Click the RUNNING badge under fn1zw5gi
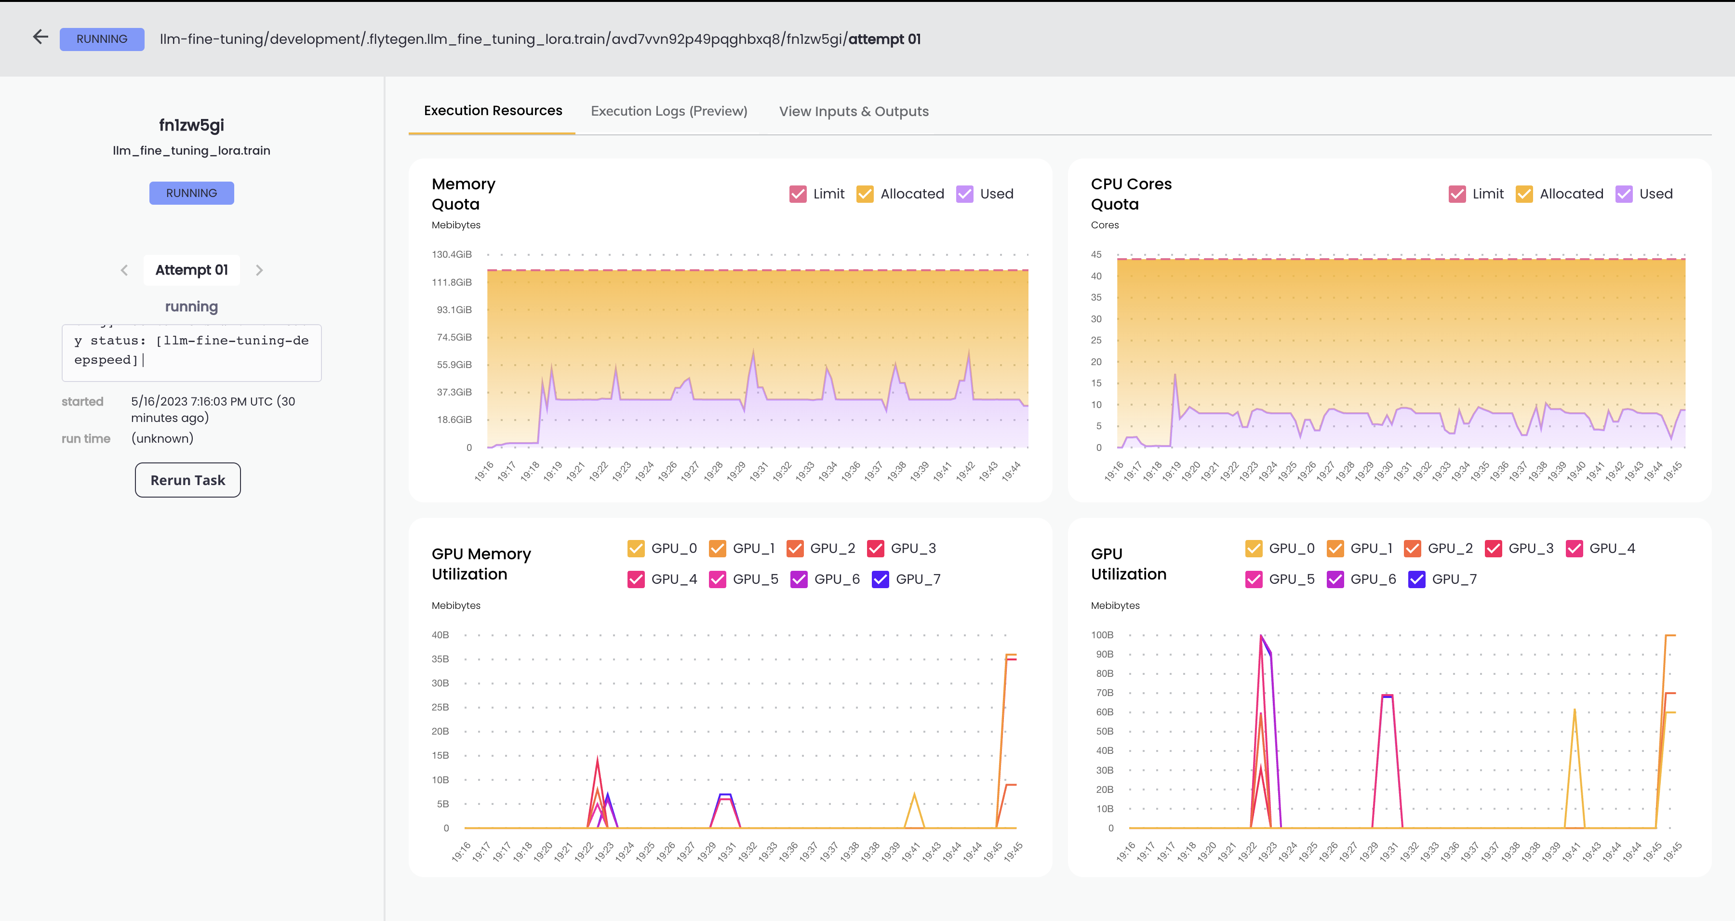 click(191, 193)
